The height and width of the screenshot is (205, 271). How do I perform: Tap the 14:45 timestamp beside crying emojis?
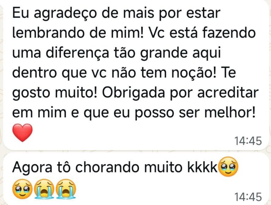pos(248,197)
